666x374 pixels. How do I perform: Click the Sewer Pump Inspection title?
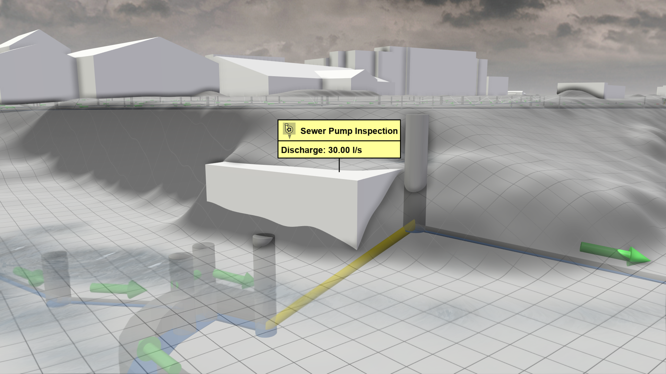pos(349,131)
